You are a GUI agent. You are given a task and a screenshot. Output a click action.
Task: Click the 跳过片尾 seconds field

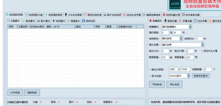coord(190,51)
